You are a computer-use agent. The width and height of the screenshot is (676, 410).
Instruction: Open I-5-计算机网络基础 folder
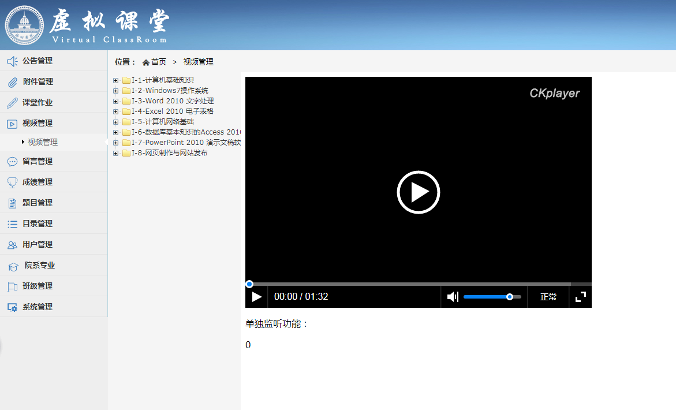pos(162,122)
